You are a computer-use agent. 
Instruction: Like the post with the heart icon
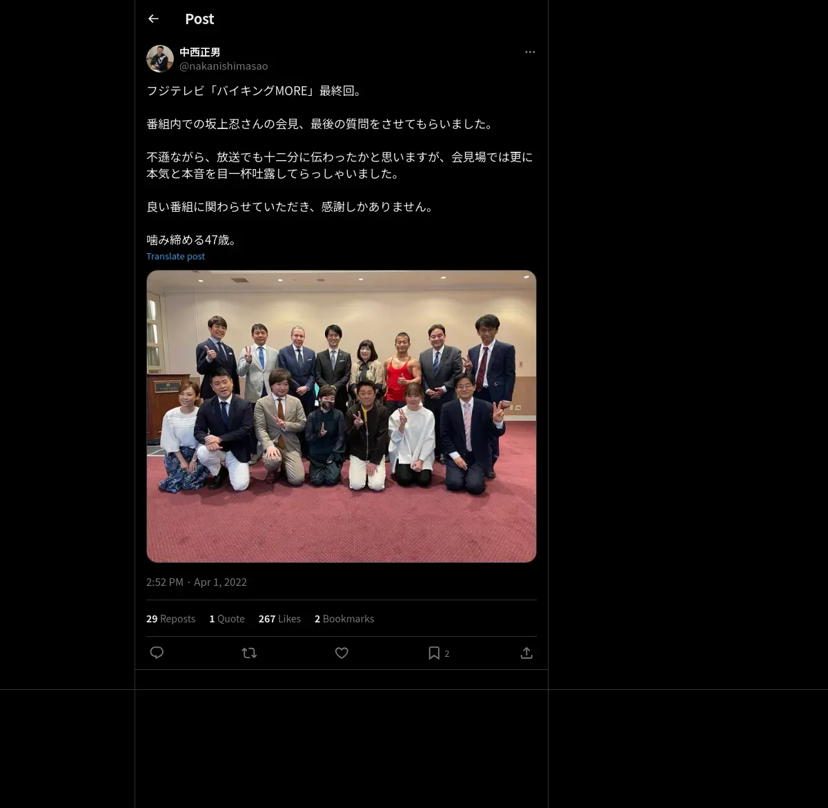click(x=342, y=653)
